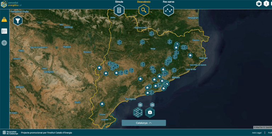Click the Fes xarxa tab label
Image resolution: width=272 pixels, height=136 pixels.
pyautogui.click(x=169, y=2)
